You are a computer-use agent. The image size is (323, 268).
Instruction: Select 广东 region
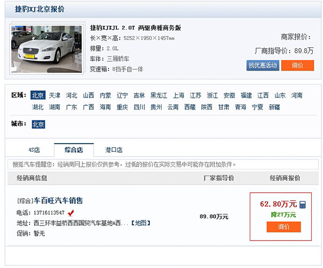pyautogui.click(x=72, y=107)
